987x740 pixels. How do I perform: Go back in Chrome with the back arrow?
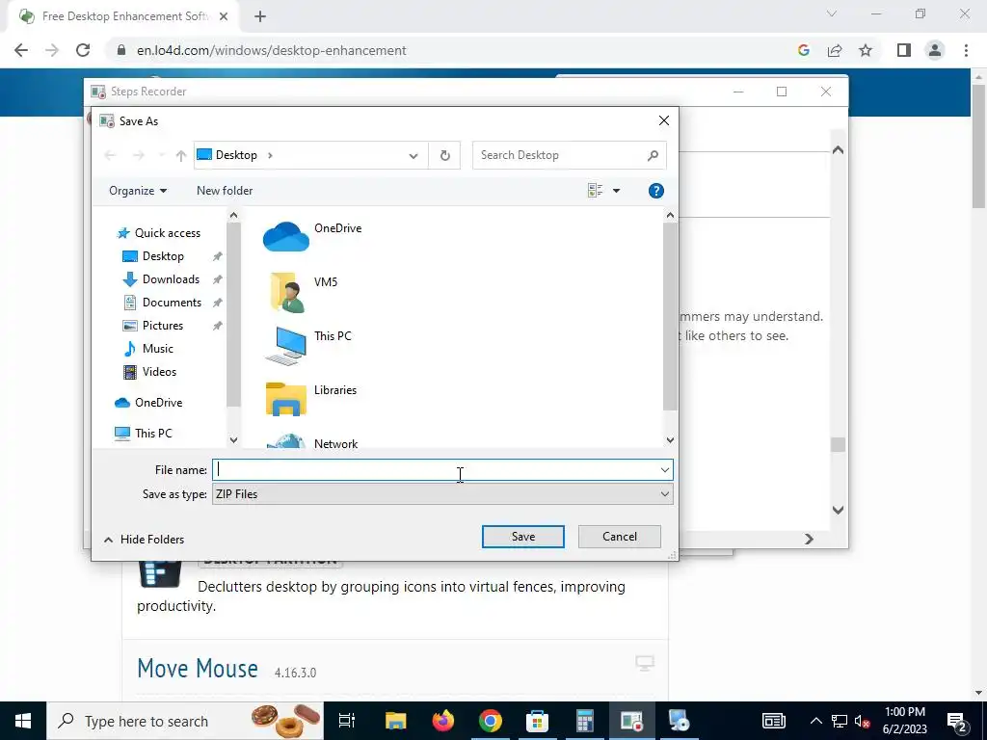point(21,50)
